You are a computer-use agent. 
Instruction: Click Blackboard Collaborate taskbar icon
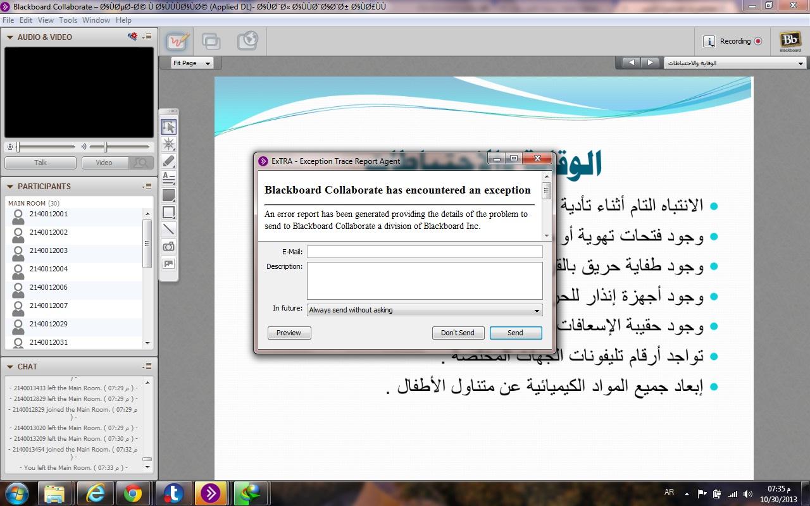tap(211, 493)
